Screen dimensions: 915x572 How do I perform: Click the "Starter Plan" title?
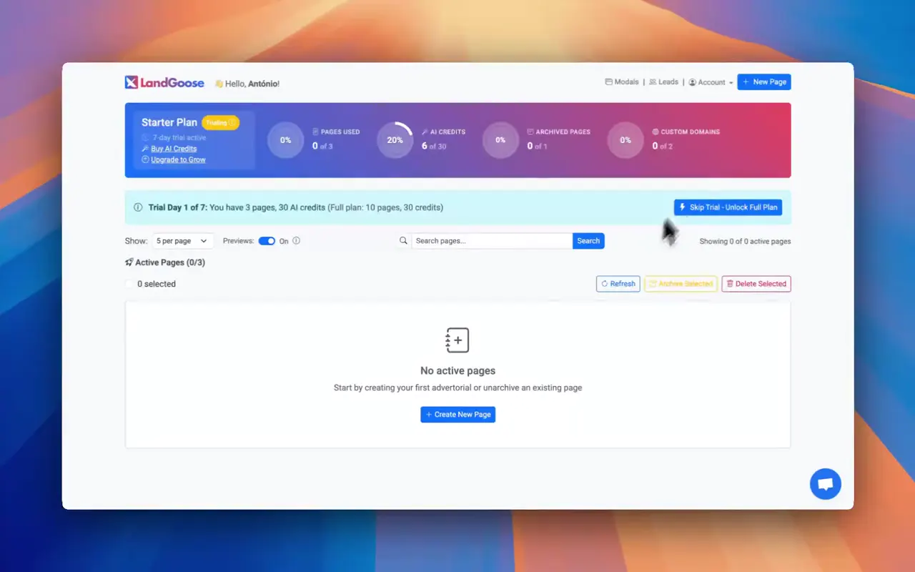169,122
